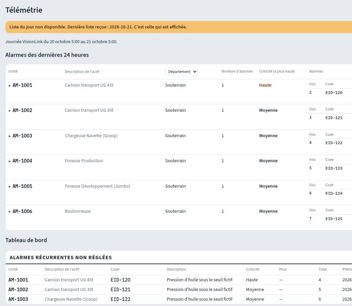Click the Pour column header

(283, 269)
